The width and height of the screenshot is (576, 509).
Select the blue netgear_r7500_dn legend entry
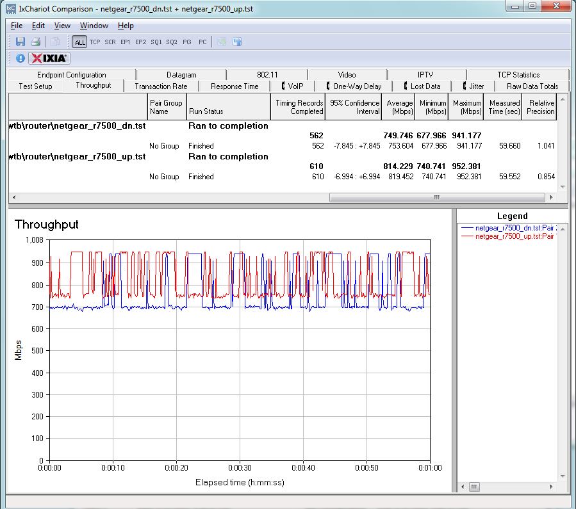509,228
